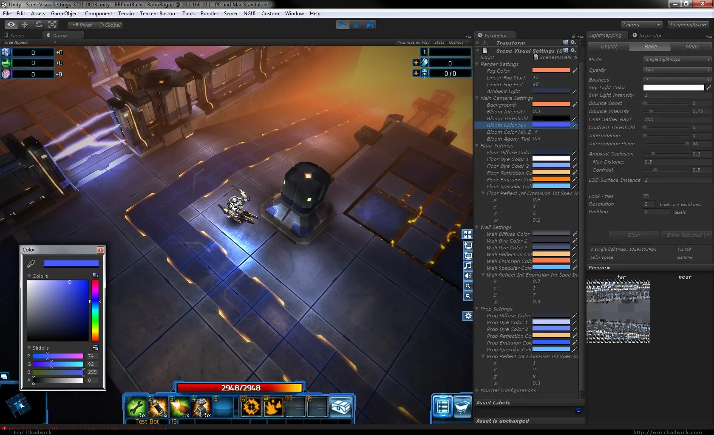This screenshot has width=714, height=435.
Task: Switch to the Maps tab in Lightmapping
Action: (x=692, y=46)
